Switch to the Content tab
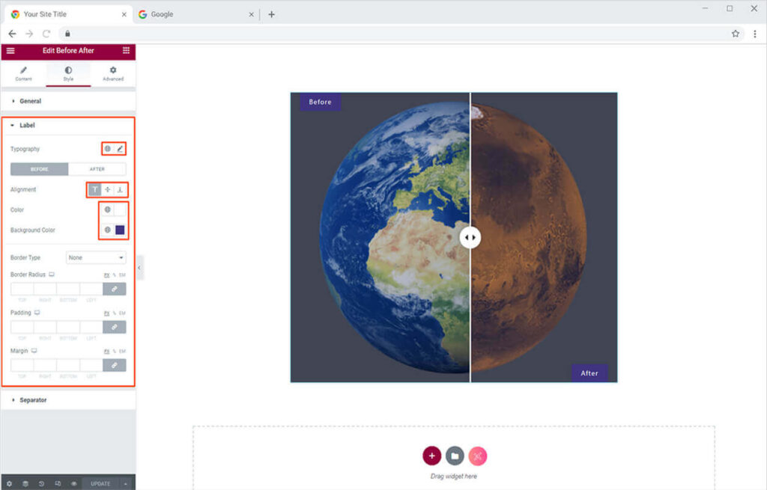767x490 pixels. [23, 73]
